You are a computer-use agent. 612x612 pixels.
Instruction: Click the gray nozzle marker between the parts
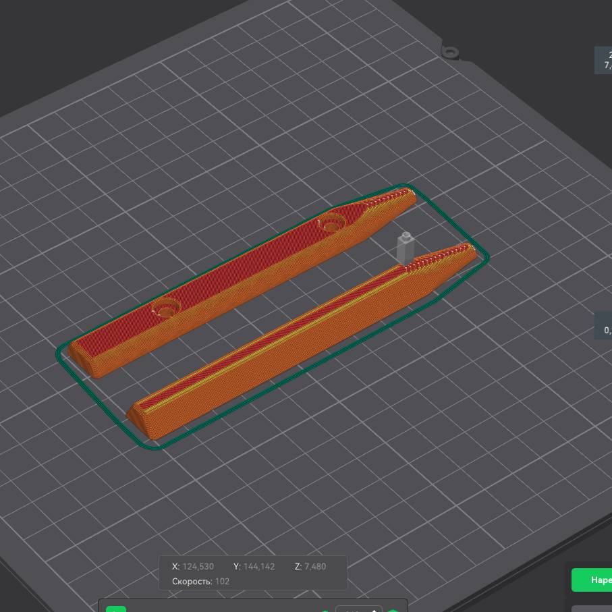404,247
